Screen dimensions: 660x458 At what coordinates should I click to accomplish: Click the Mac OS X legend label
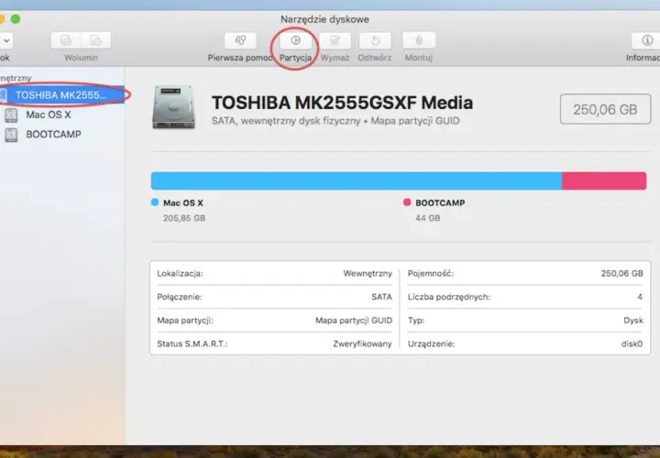[x=183, y=202]
